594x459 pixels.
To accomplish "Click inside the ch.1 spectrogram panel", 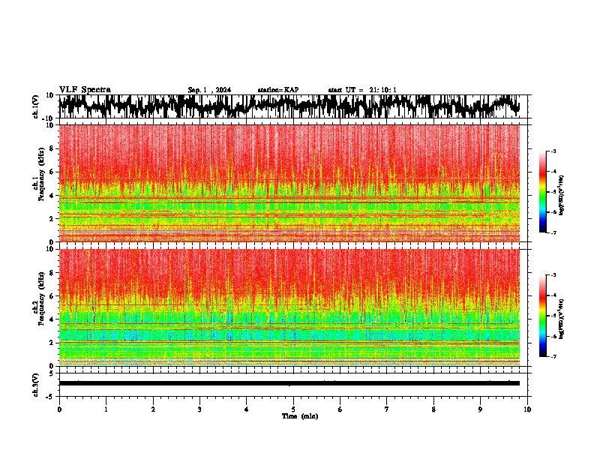I will (x=289, y=183).
